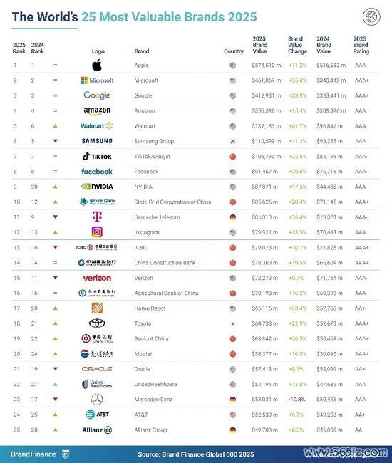
Task: Click the Japan flag in Toyota row
Action: (233, 323)
